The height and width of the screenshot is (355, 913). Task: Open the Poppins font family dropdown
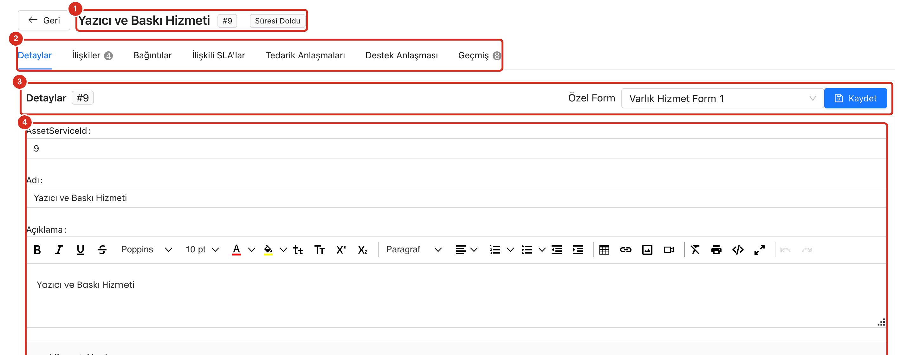pyautogui.click(x=146, y=250)
